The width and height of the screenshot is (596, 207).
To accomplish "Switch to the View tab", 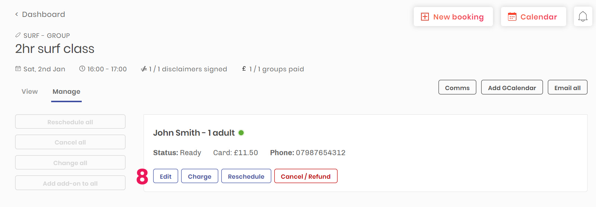I will point(29,92).
